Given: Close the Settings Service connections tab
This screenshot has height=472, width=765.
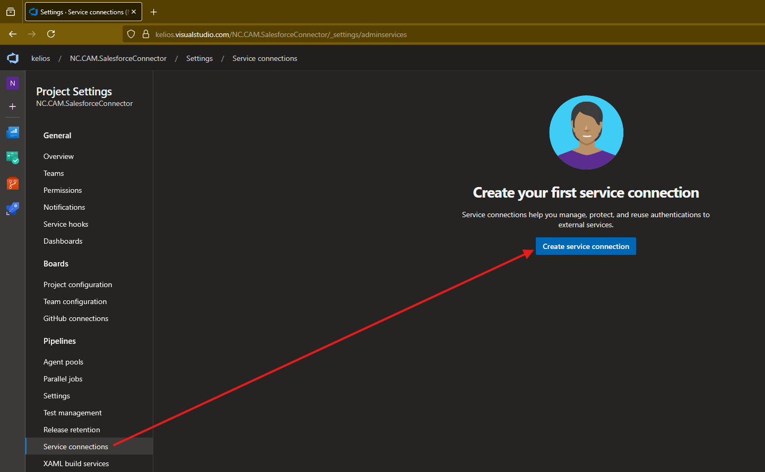Looking at the screenshot, I should tap(134, 12).
